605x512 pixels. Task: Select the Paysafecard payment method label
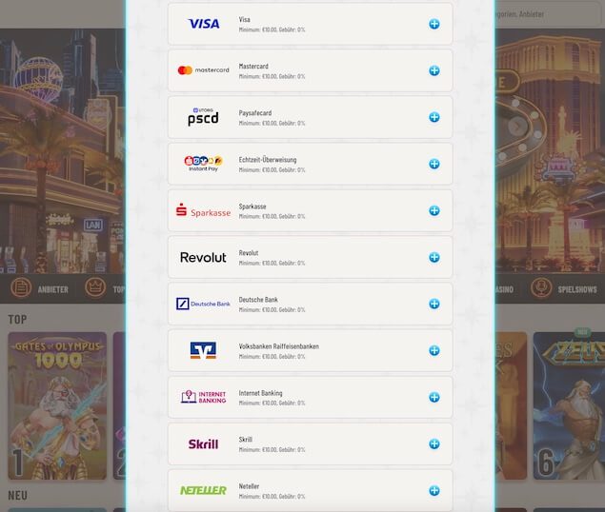pos(255,113)
